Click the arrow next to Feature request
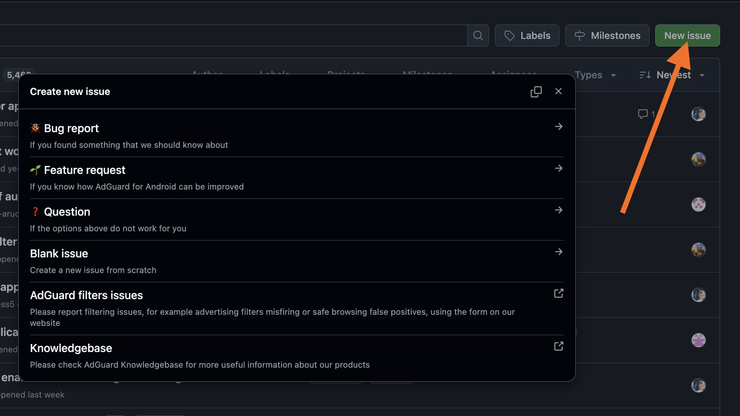This screenshot has width=740, height=416. (x=558, y=168)
